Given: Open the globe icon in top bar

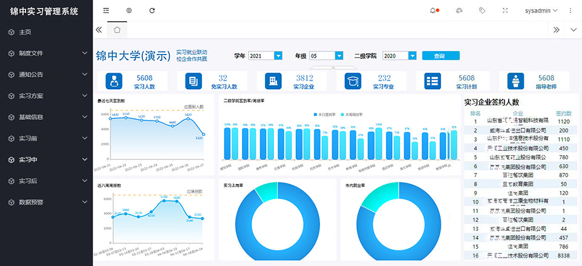Looking at the screenshot, I should coord(129,10).
